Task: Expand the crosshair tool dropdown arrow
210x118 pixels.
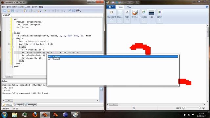Action: 80,11
